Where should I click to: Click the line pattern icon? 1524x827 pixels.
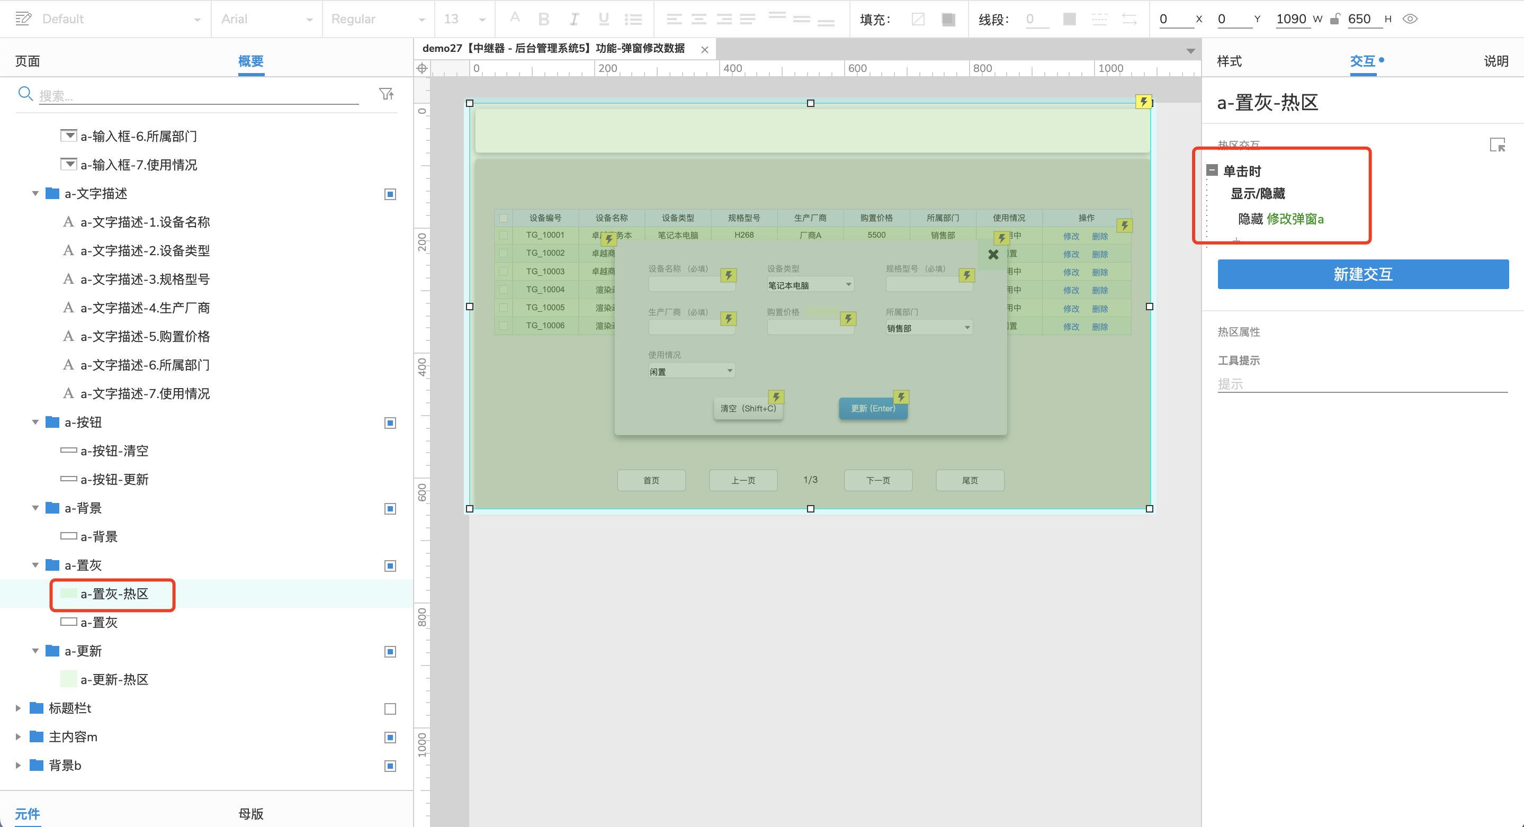[x=1099, y=19]
